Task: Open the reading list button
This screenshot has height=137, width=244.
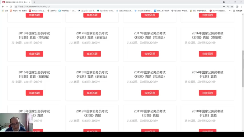Action: click(238, 11)
